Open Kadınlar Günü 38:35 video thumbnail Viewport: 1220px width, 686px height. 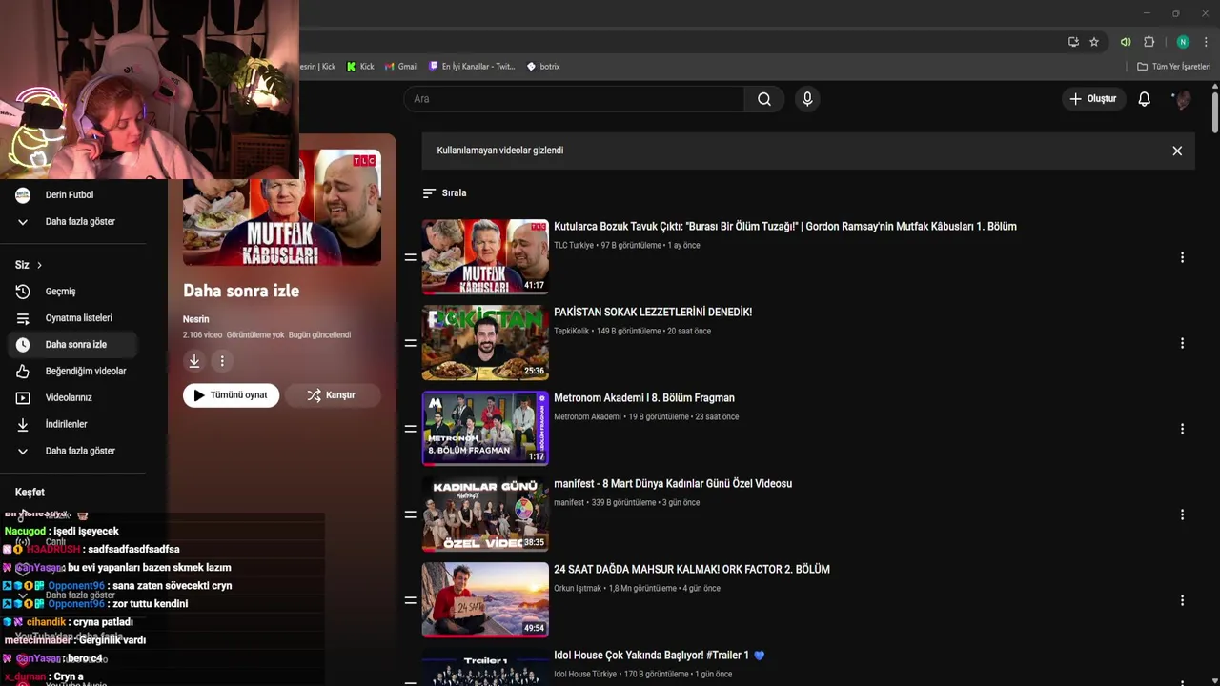point(485,514)
